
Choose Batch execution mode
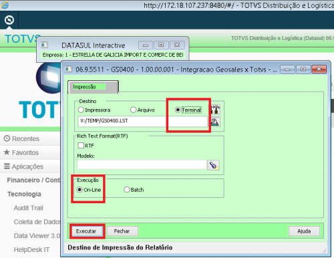pyautogui.click(x=127, y=190)
